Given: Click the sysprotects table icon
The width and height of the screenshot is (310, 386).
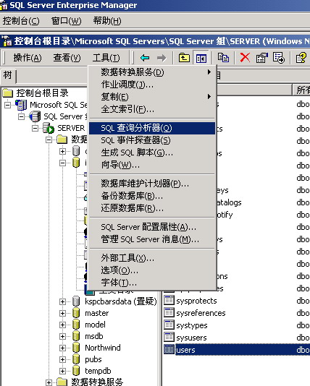Looking at the screenshot, I should pos(169,300).
